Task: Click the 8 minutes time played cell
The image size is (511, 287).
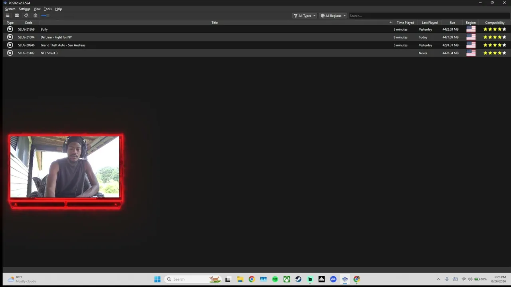Action: coord(400,37)
